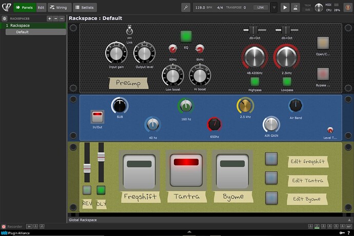354x236 pixels.
Task: Click the AIR GAIN knob
Action: 271,125
